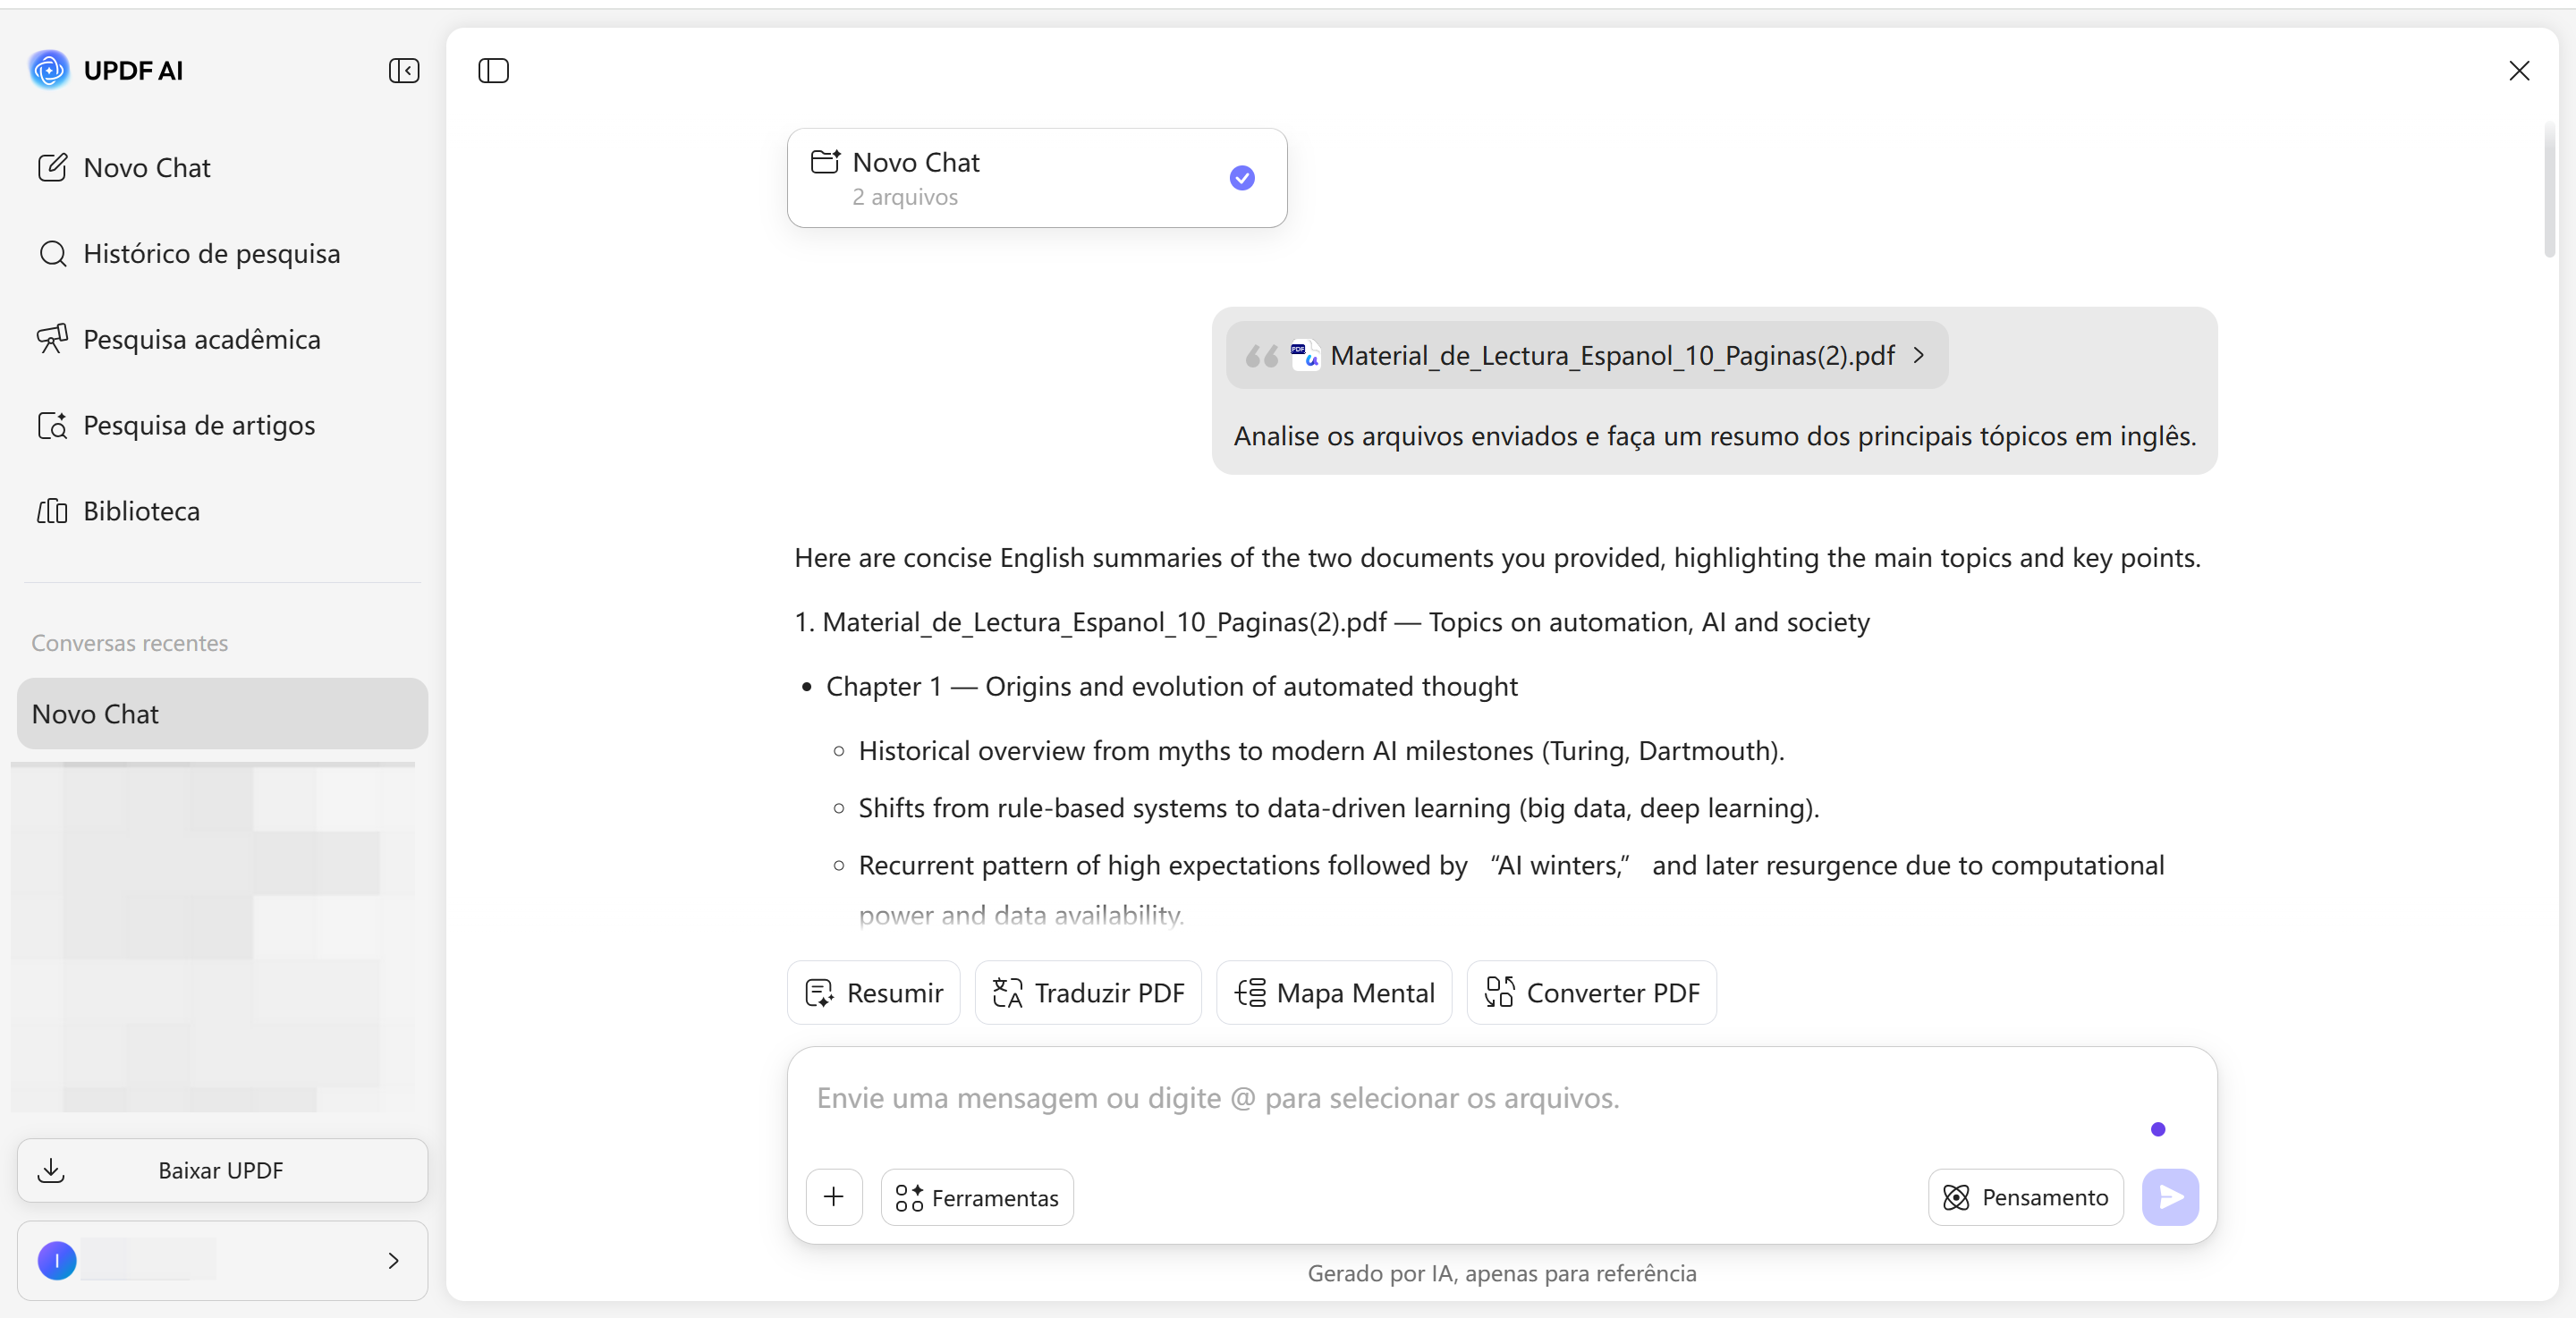Click the download arrow icon in Baixar UPDF
The height and width of the screenshot is (1318, 2576).
(x=51, y=1170)
